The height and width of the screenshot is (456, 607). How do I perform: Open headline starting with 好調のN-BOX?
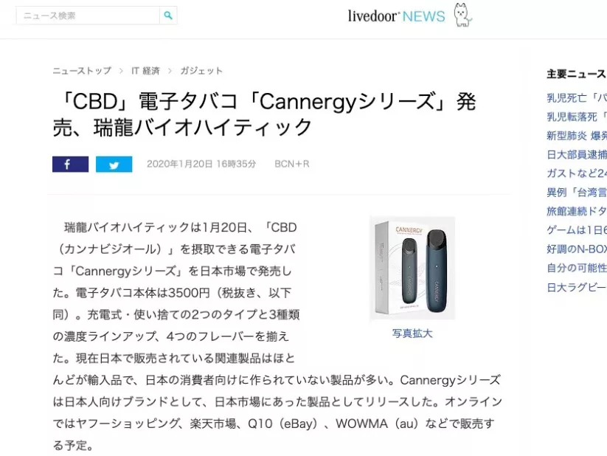pyautogui.click(x=577, y=249)
